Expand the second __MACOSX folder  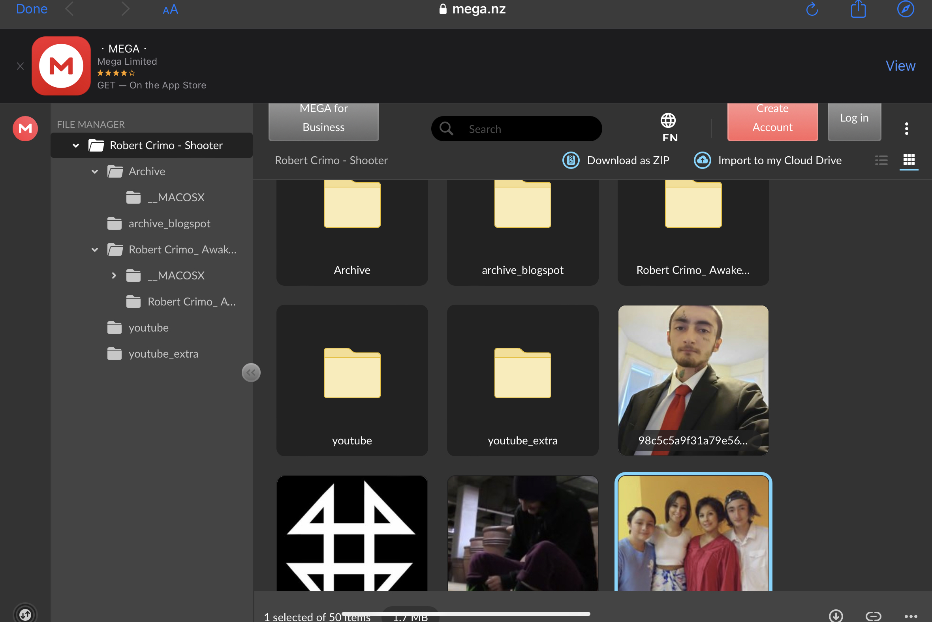point(114,276)
